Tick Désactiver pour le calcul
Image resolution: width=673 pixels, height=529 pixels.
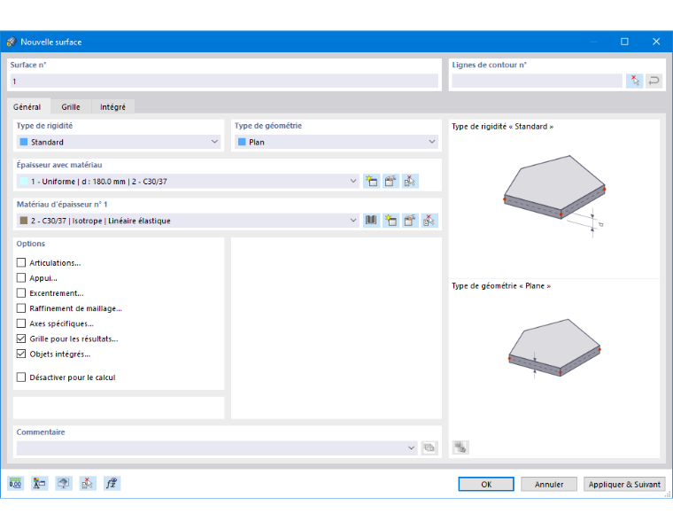click(21, 377)
